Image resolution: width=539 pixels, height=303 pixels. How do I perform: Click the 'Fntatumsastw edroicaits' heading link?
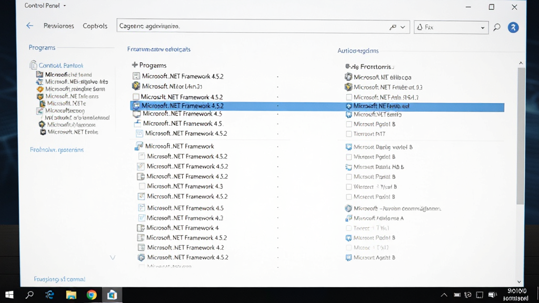coord(159,49)
